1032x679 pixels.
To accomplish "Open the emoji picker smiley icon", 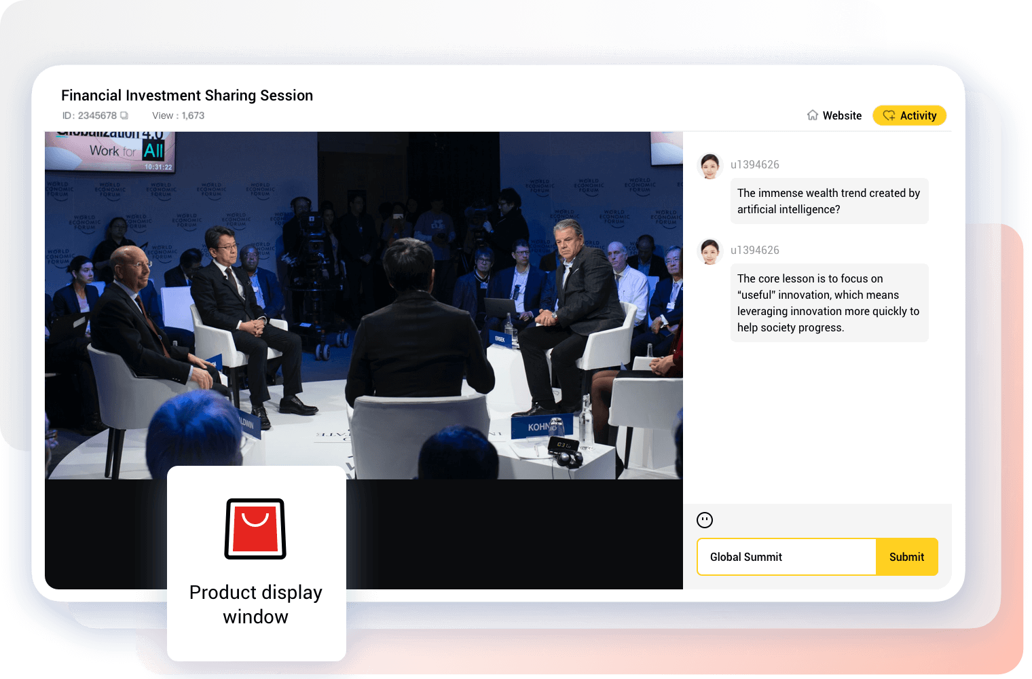I will 705,520.
